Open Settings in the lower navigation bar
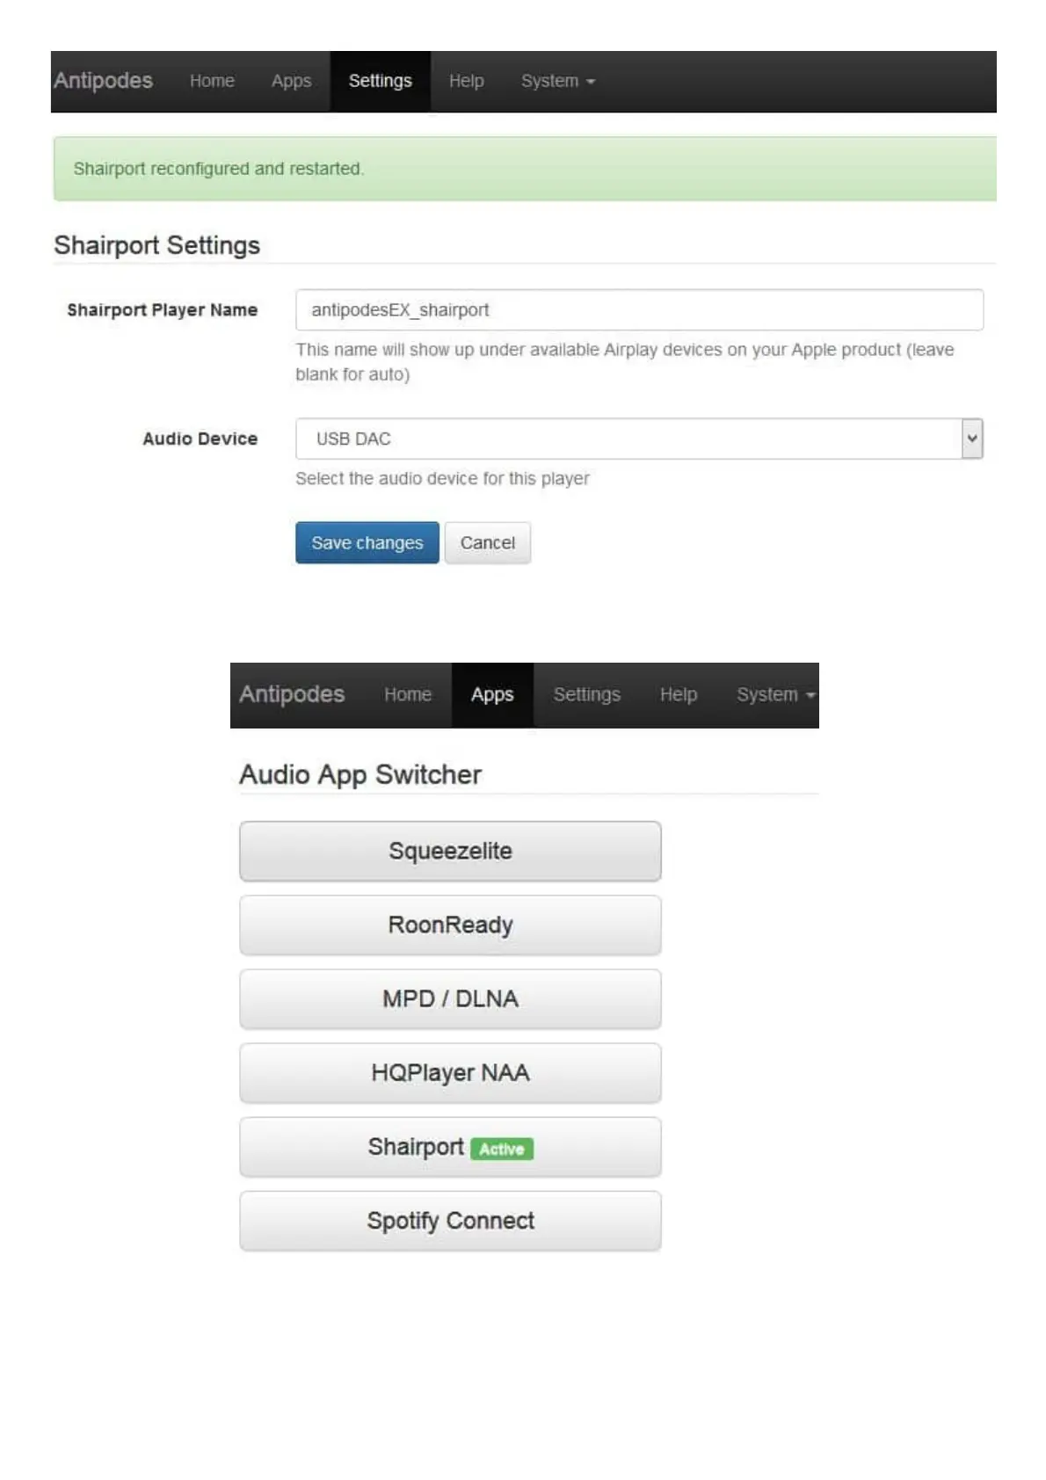 tap(586, 694)
